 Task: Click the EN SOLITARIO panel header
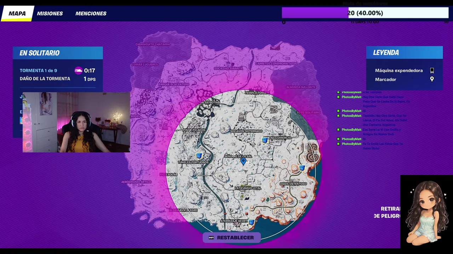coord(58,53)
